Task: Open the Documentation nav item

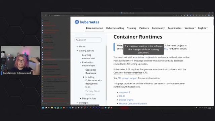Action: pos(94,28)
